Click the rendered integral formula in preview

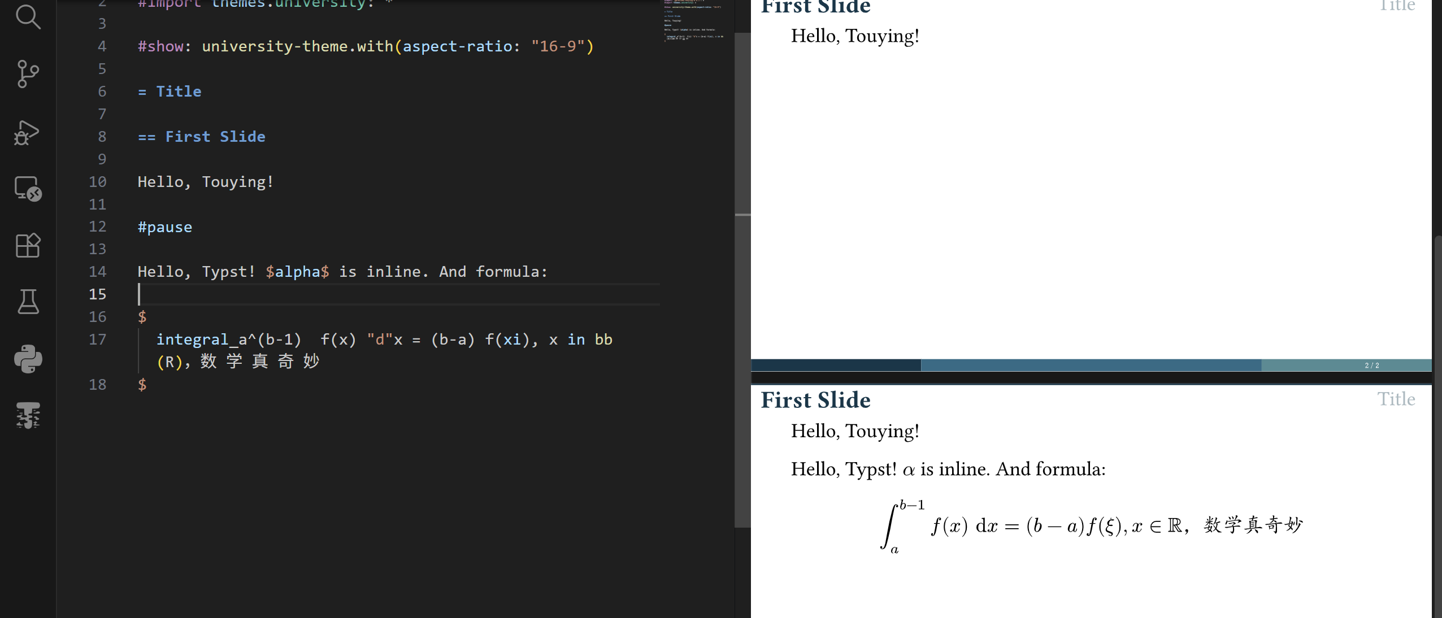(1091, 526)
